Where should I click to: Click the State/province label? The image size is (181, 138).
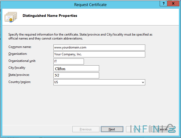pos(19,75)
